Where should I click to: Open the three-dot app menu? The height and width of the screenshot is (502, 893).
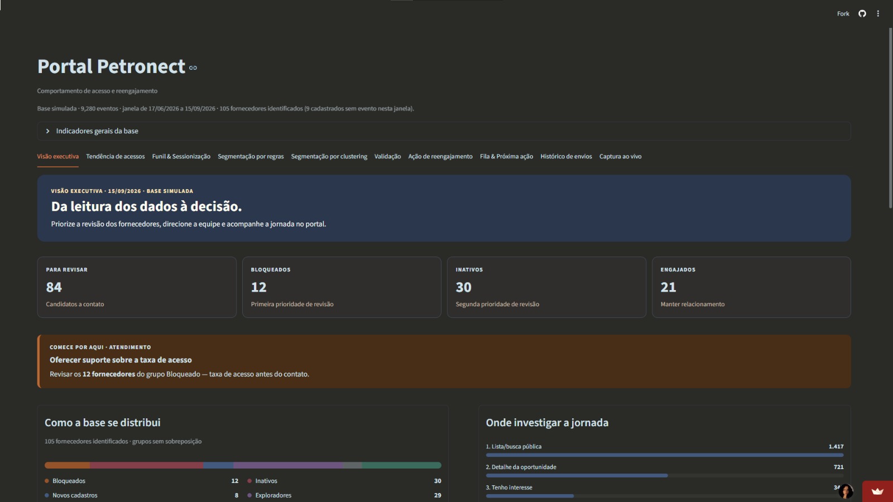click(x=878, y=13)
